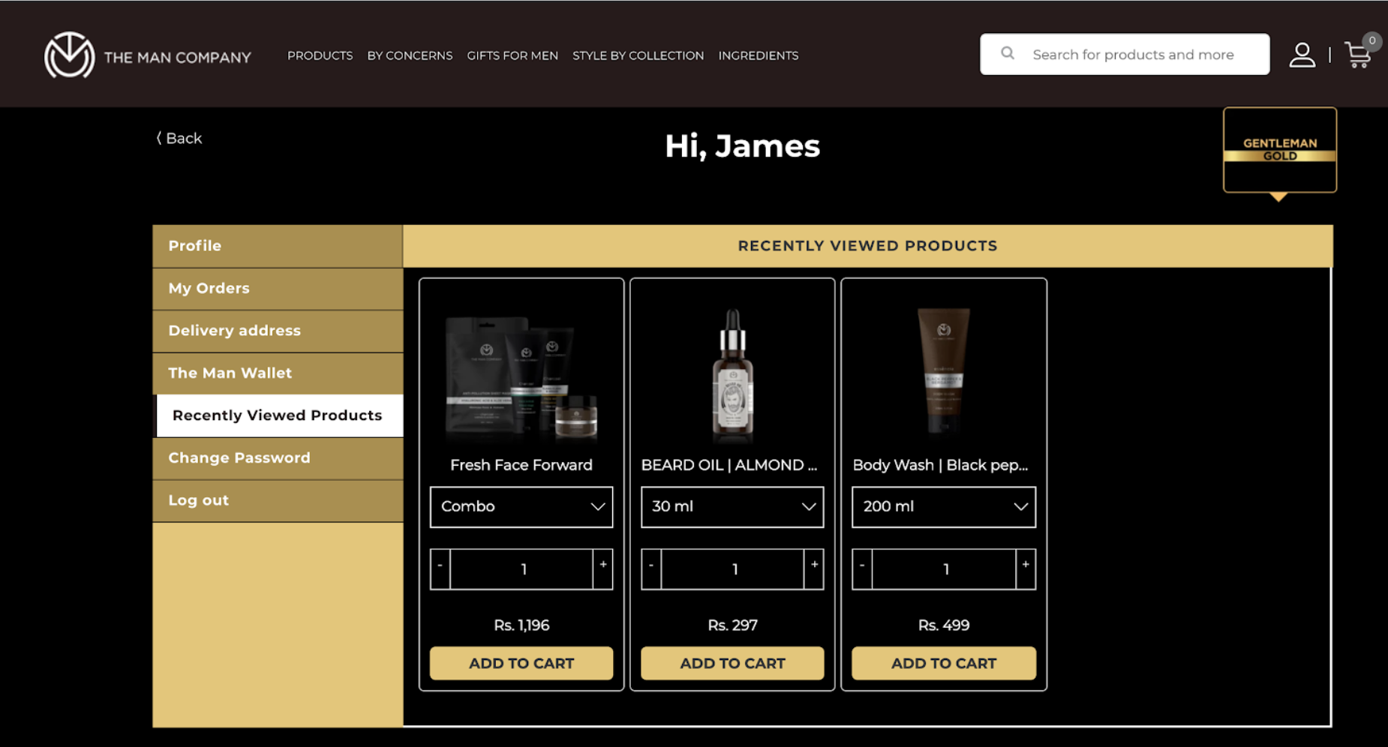
Task: Open the Delivery address section
Action: (278, 331)
